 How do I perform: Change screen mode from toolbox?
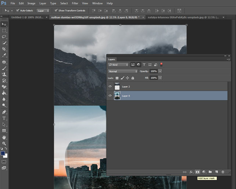tap(4, 168)
